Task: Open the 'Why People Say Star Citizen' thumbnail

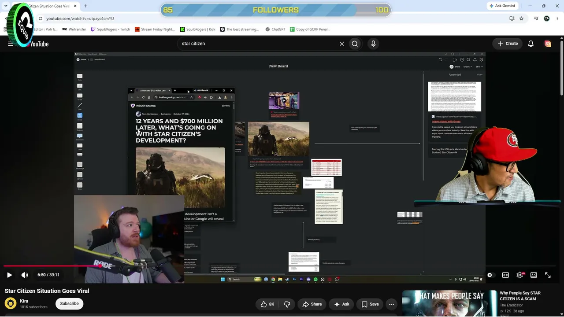Action: click(449, 303)
